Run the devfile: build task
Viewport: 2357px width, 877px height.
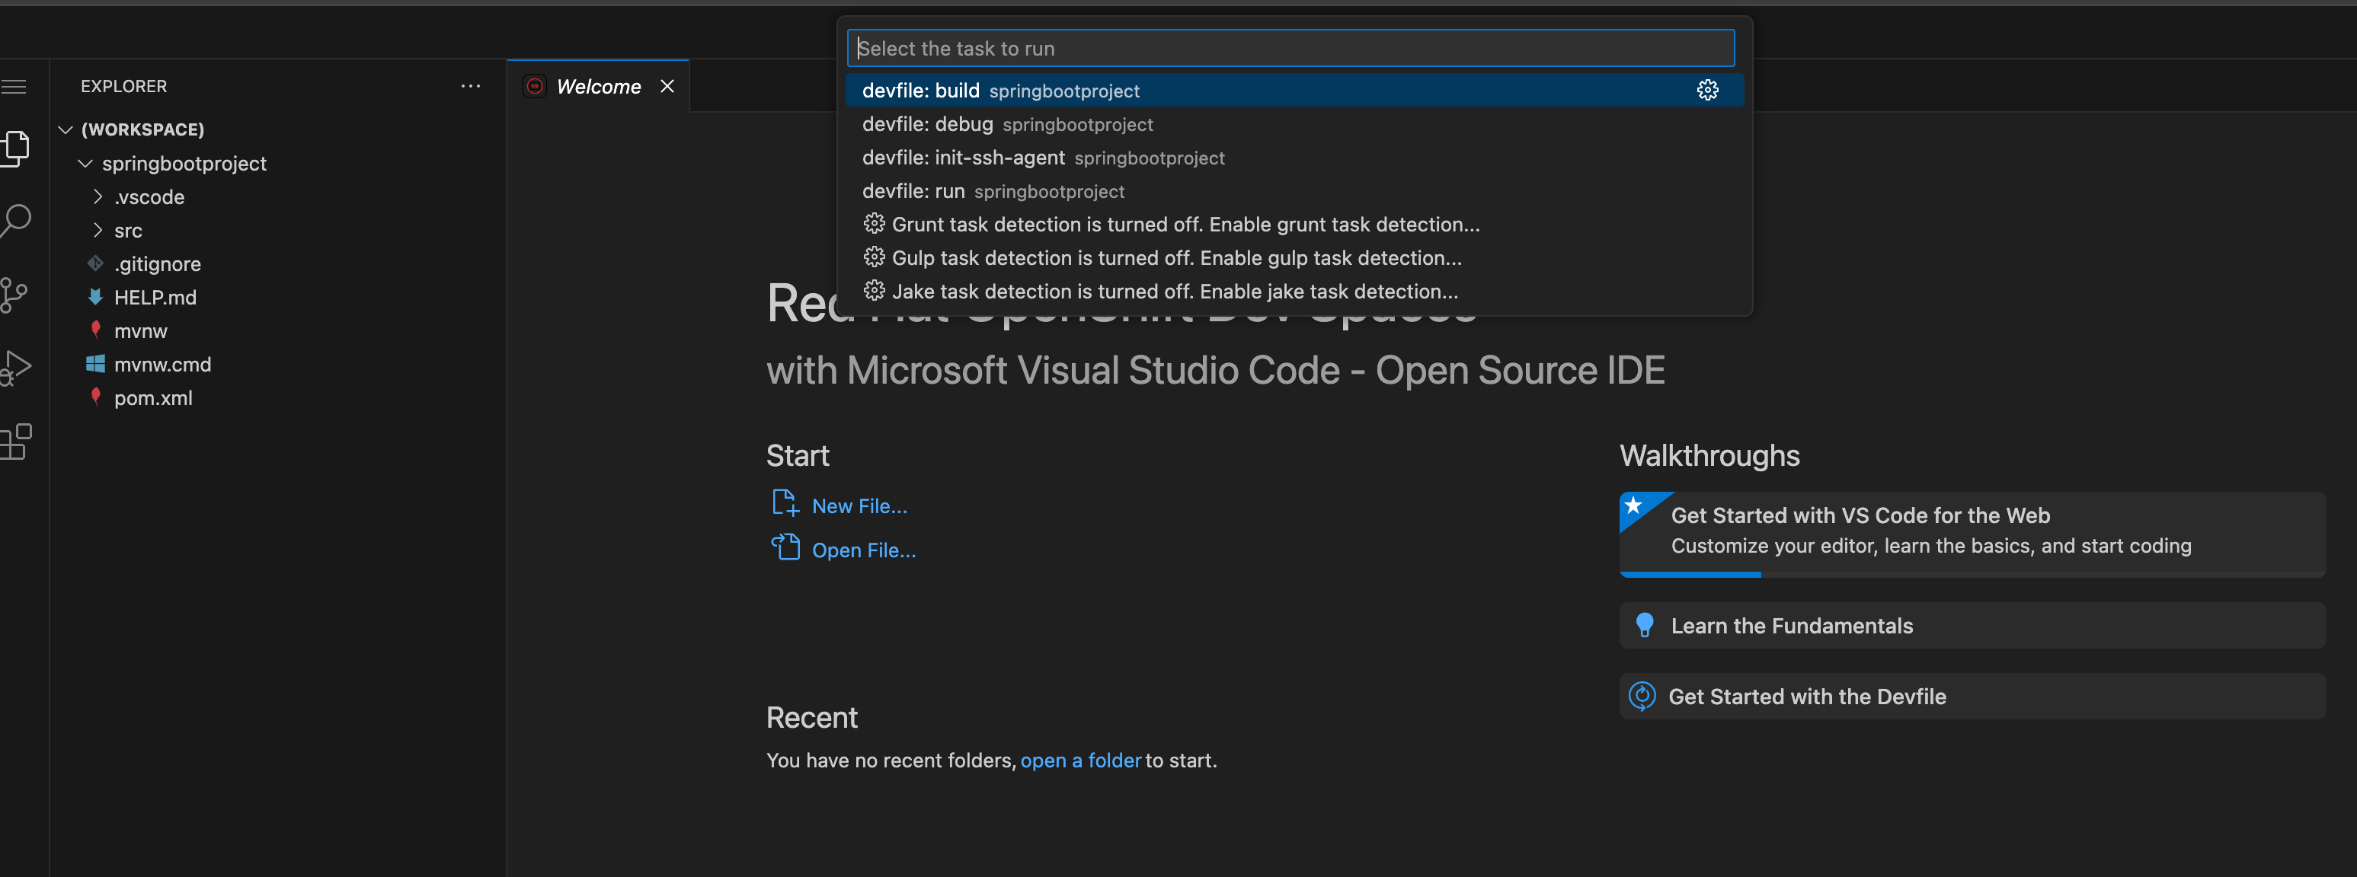(1294, 91)
